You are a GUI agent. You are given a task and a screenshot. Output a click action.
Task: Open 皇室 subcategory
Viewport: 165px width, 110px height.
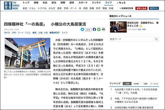click(x=25, y=8)
